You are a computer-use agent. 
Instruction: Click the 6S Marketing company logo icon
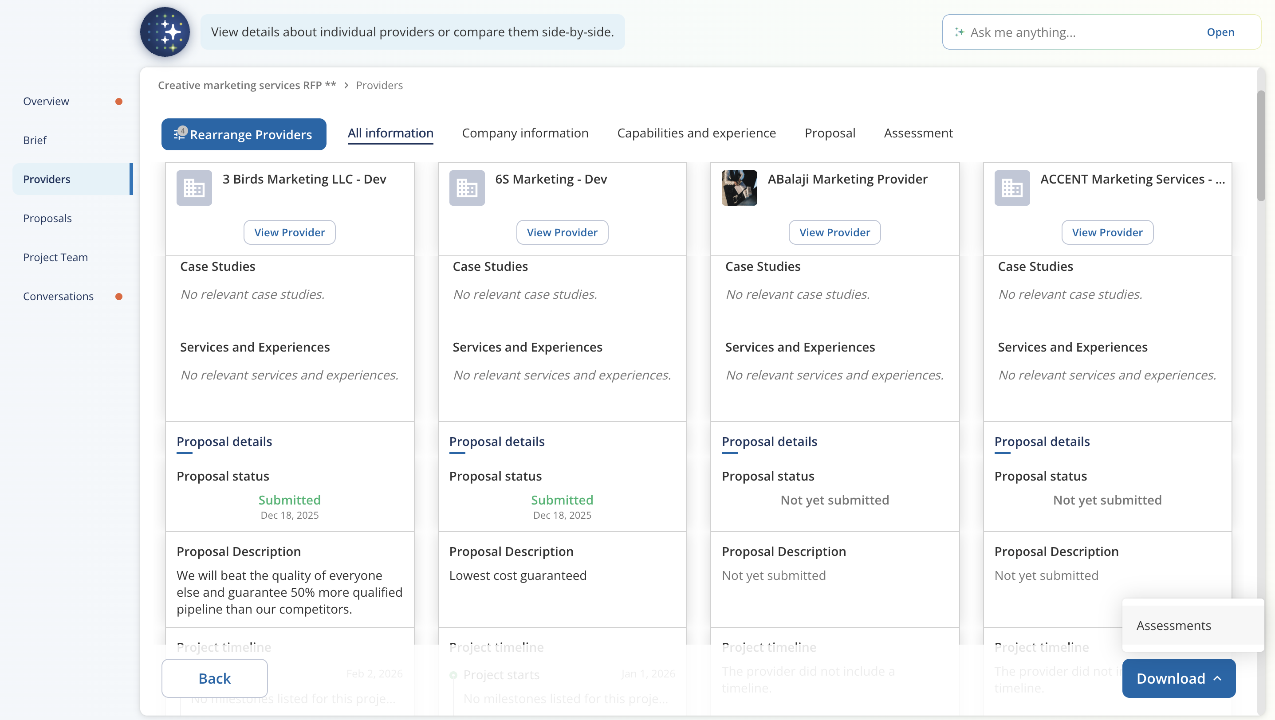(x=467, y=188)
